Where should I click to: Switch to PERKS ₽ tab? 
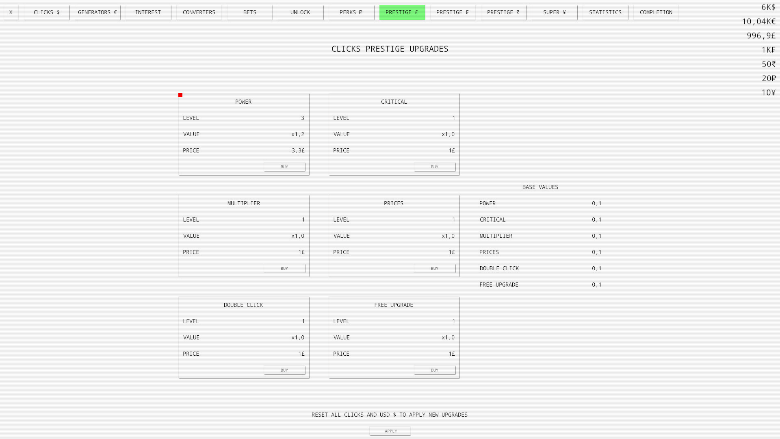point(351,12)
